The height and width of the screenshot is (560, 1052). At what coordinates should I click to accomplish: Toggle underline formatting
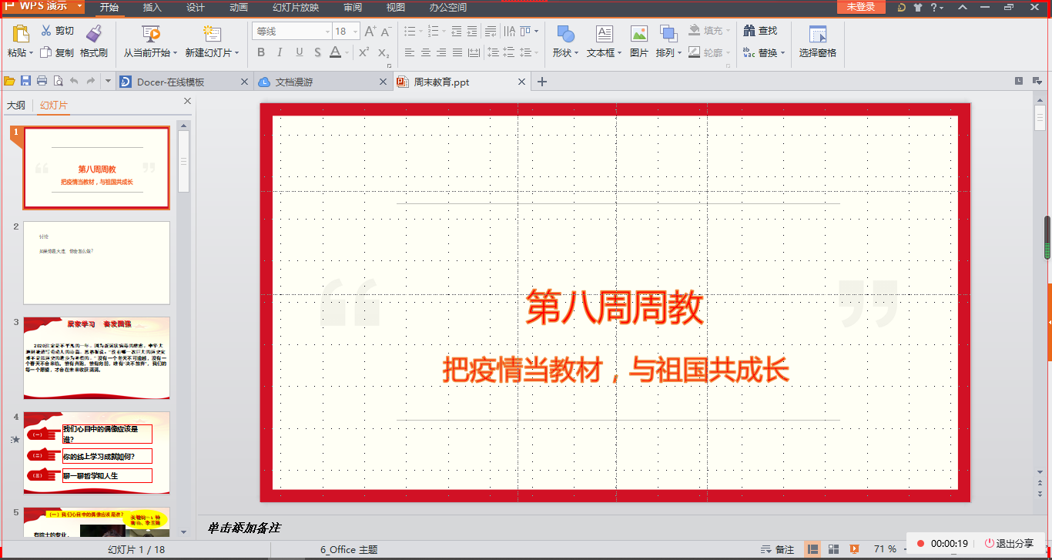point(299,52)
